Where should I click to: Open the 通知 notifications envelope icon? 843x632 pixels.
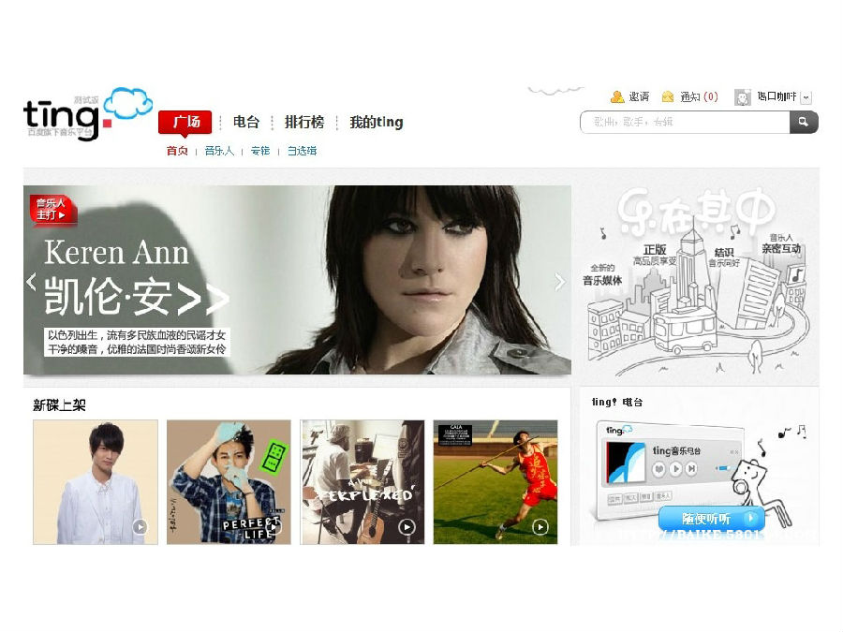pyautogui.click(x=668, y=96)
